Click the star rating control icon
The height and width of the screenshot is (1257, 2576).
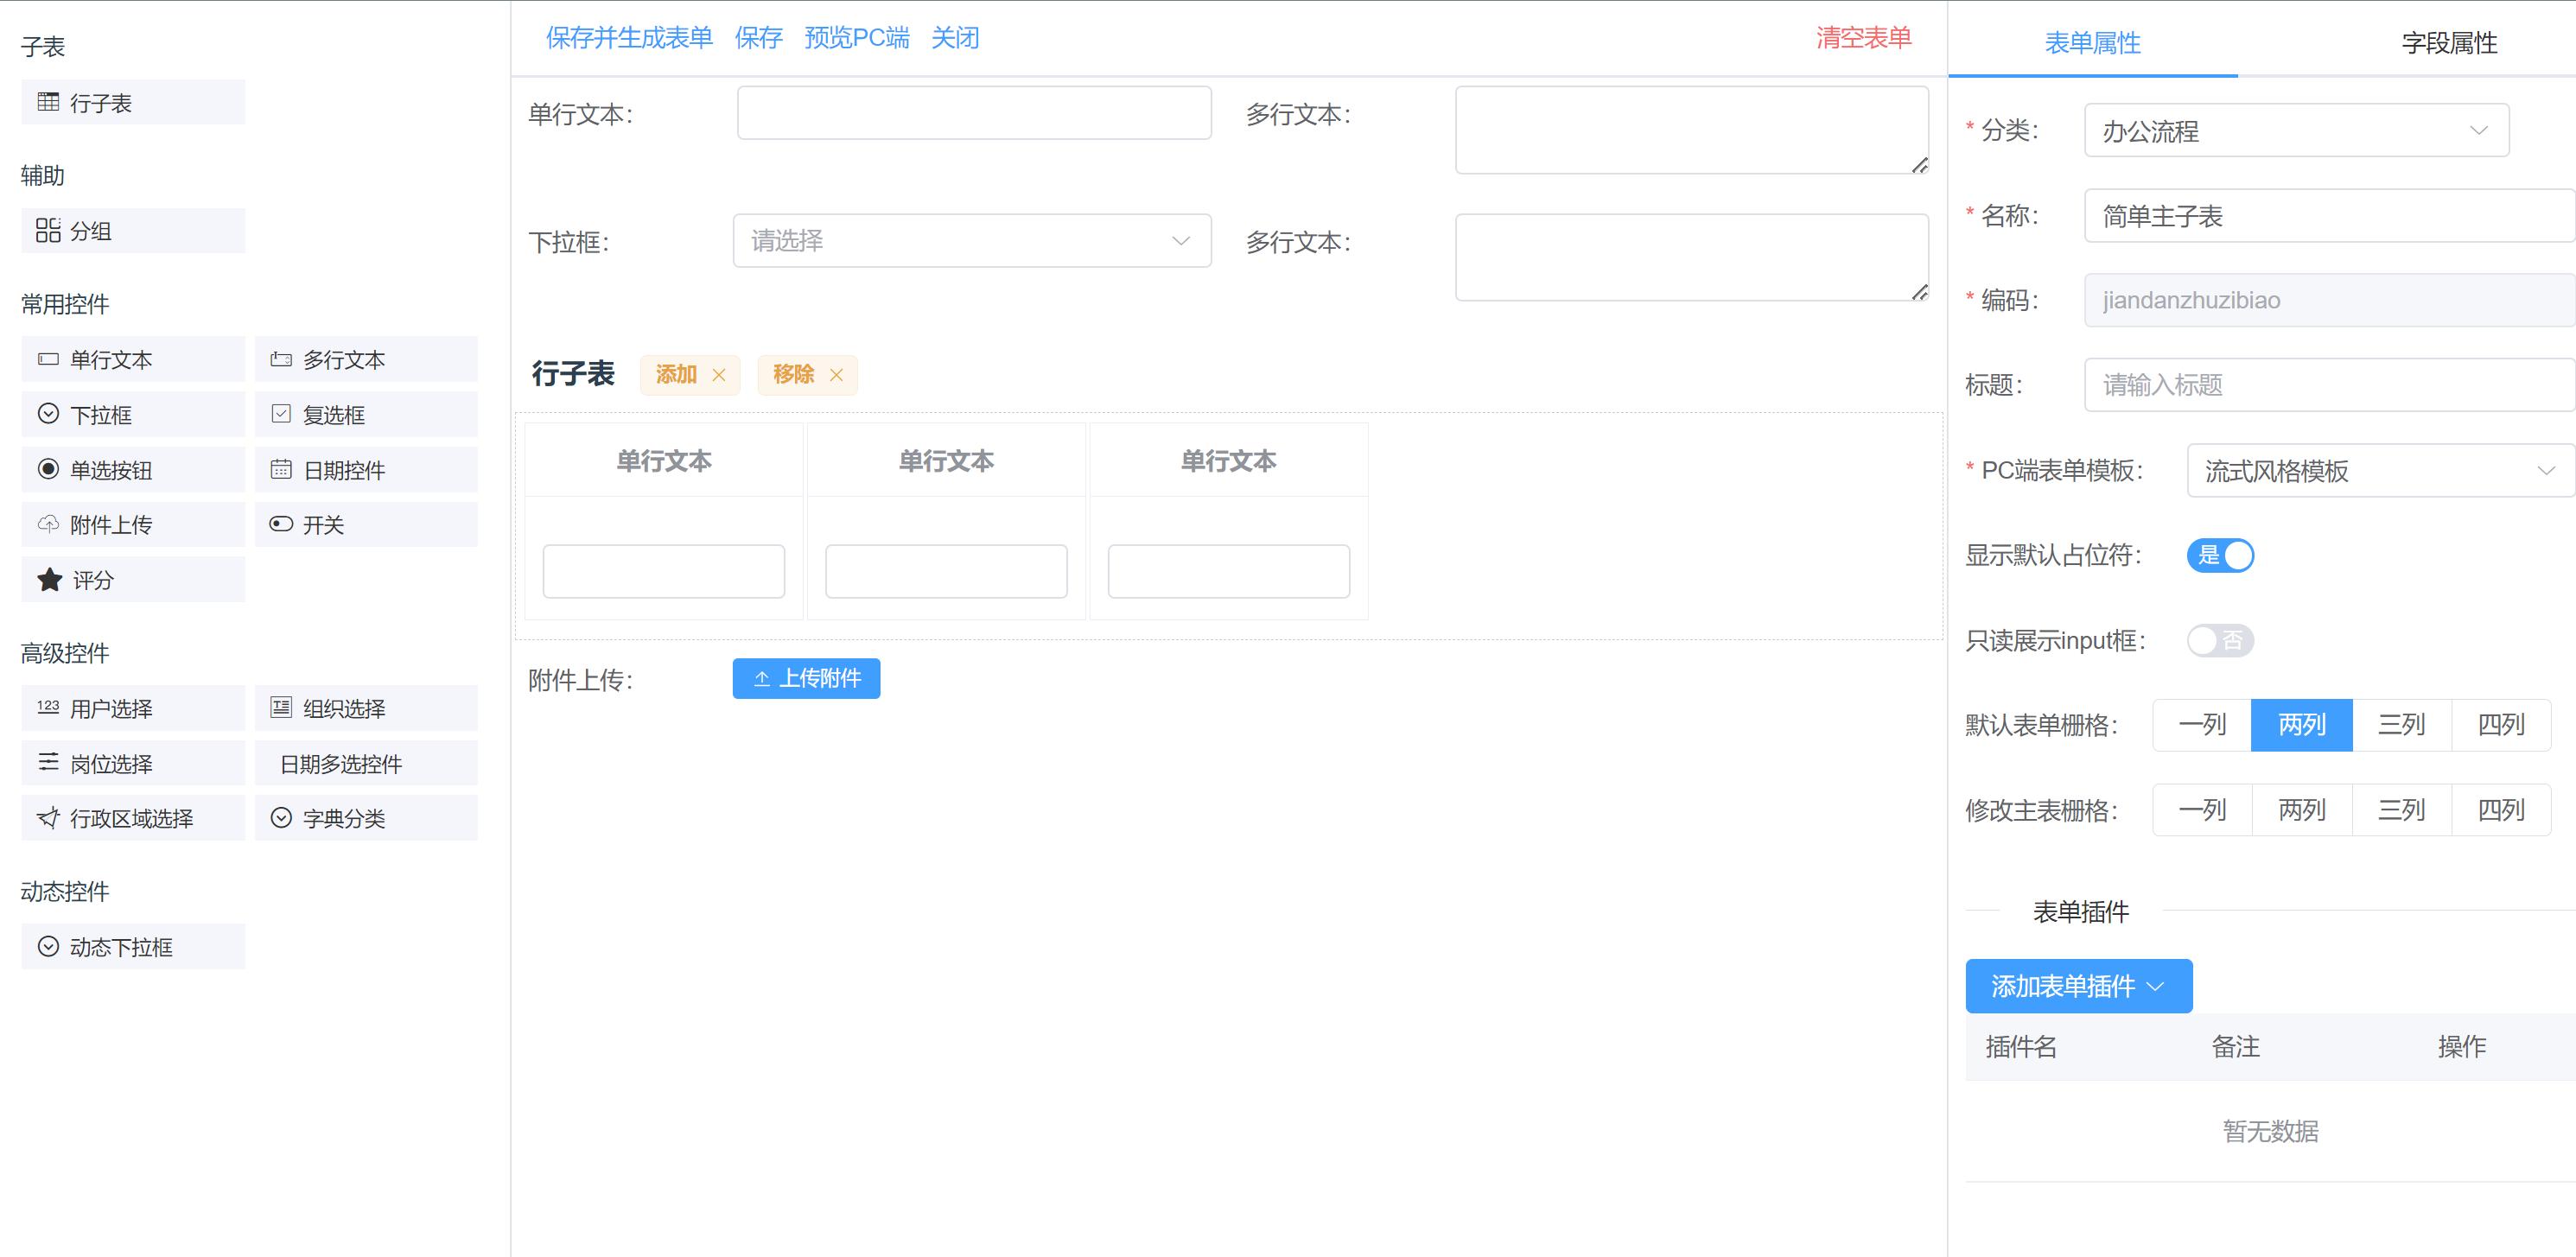49,580
